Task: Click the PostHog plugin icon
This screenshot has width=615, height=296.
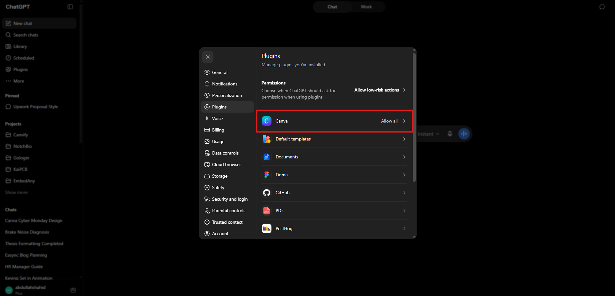Action: click(267, 228)
